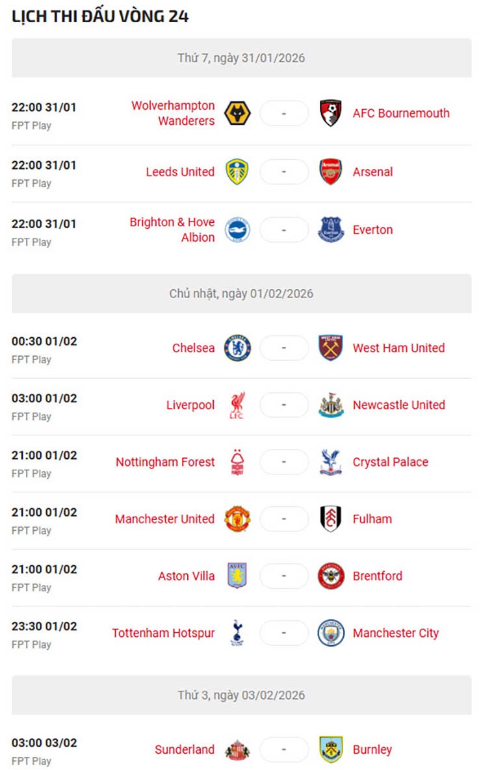The width and height of the screenshot is (481, 770).
Task: Open the Nottingham Forest team link
Action: (165, 462)
